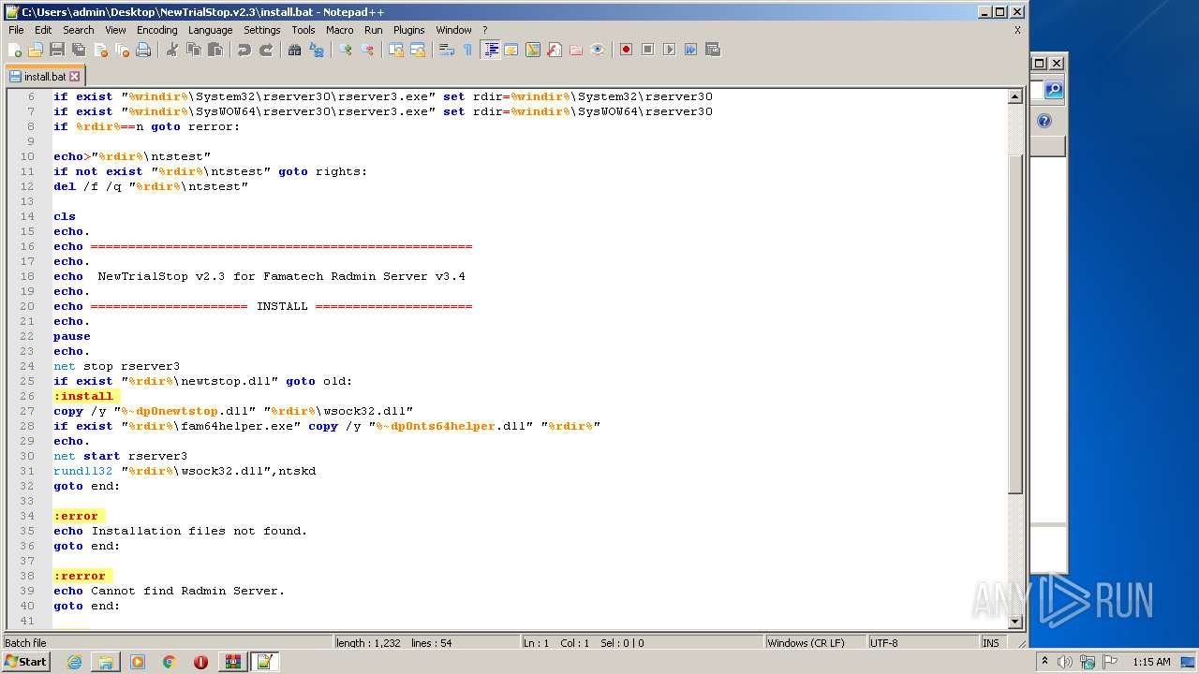Image resolution: width=1199 pixels, height=674 pixels.
Task: Click the help icon in background window
Action: [1045, 121]
